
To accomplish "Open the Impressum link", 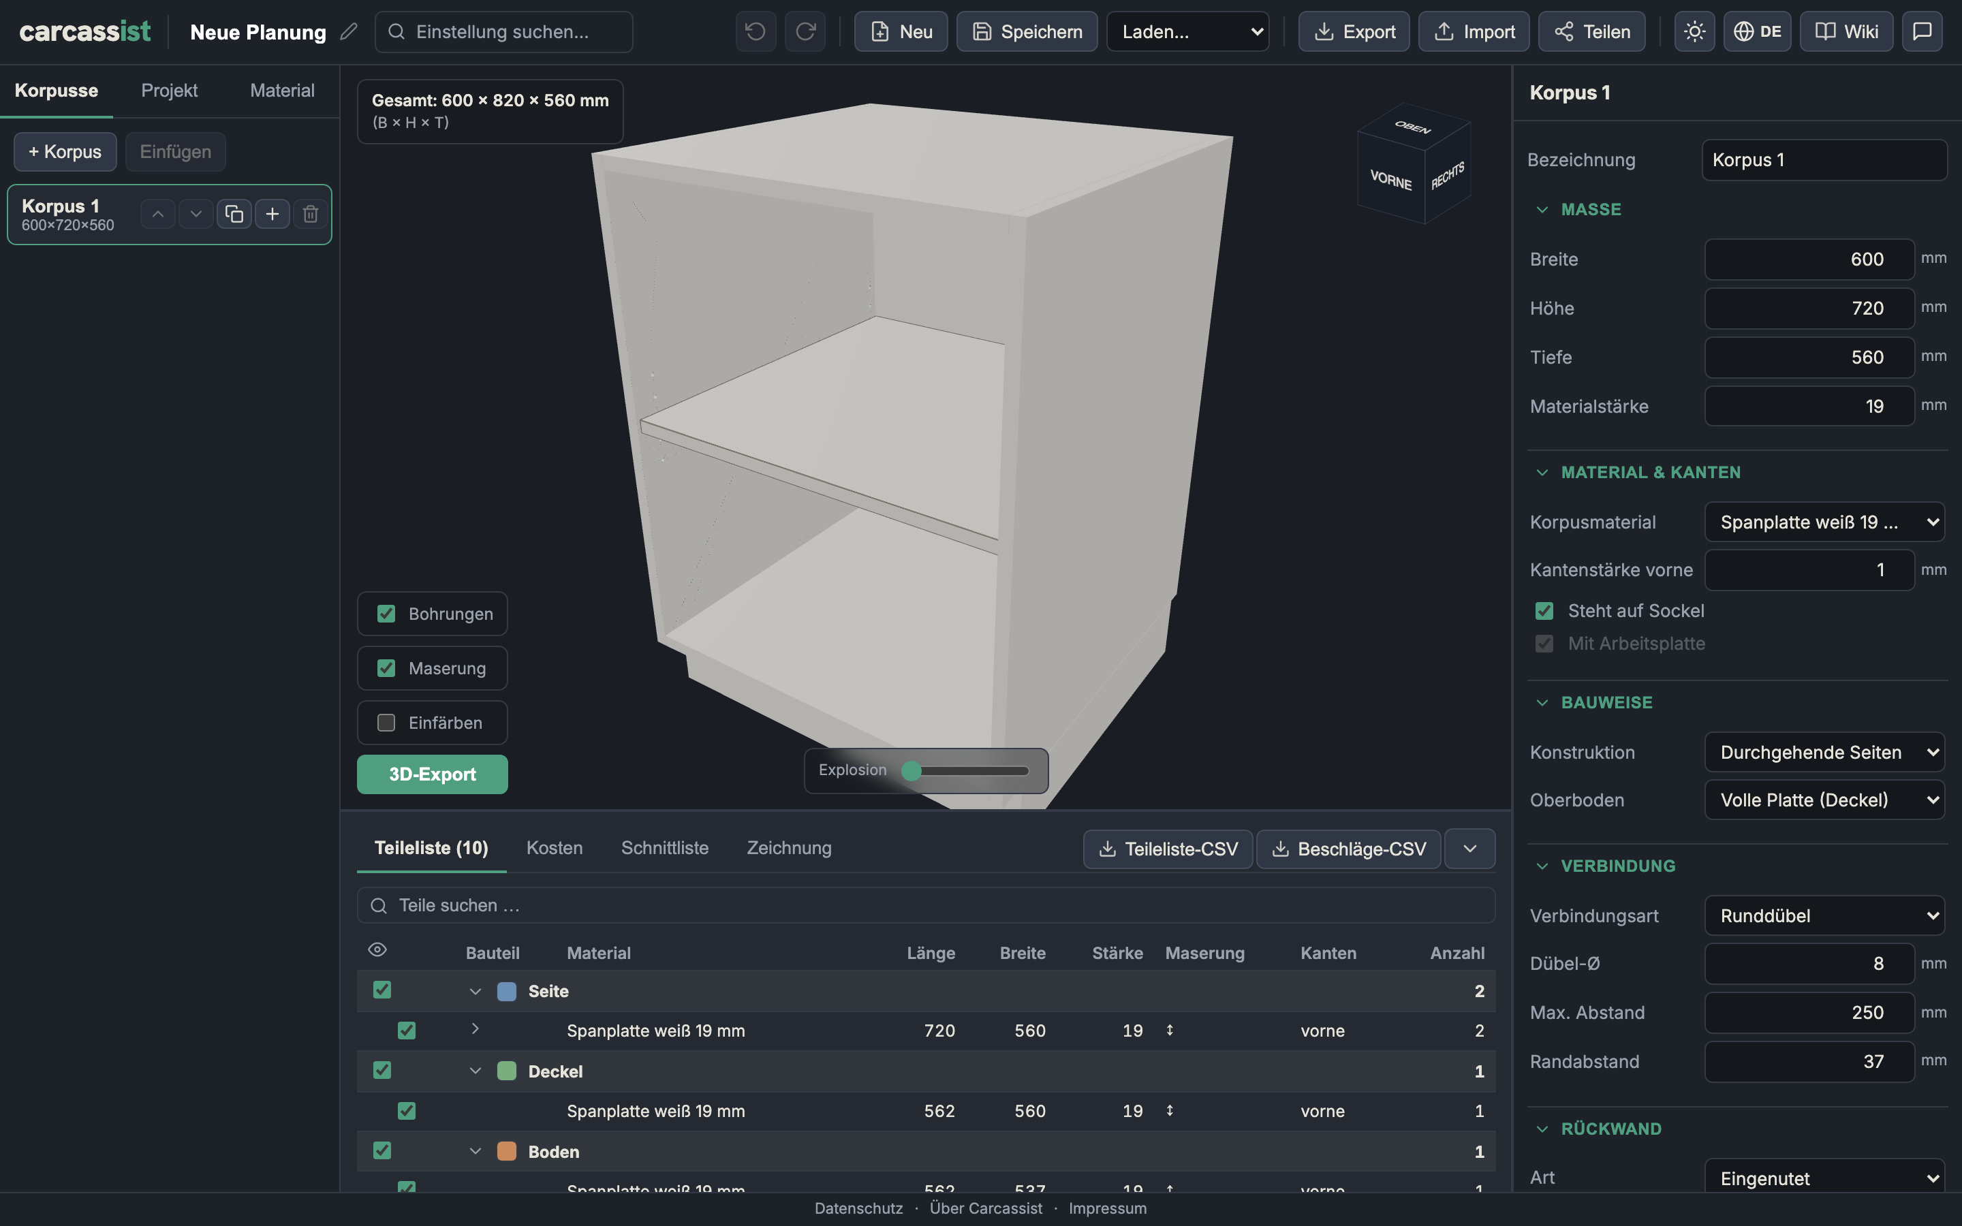I will [1108, 1208].
